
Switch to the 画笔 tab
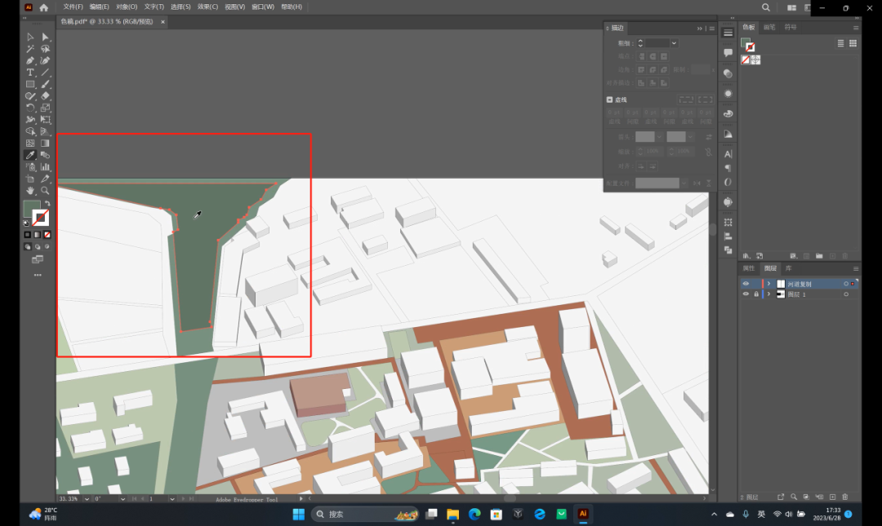click(x=769, y=27)
